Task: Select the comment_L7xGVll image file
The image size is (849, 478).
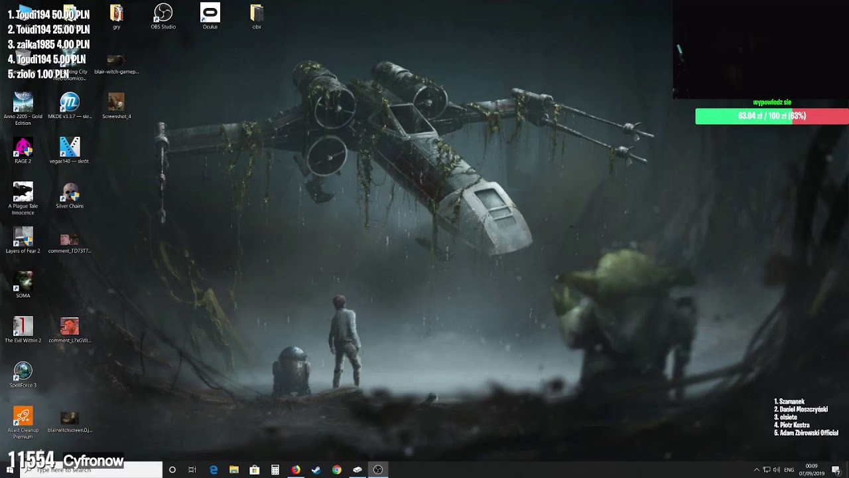Action: pyautogui.click(x=70, y=330)
